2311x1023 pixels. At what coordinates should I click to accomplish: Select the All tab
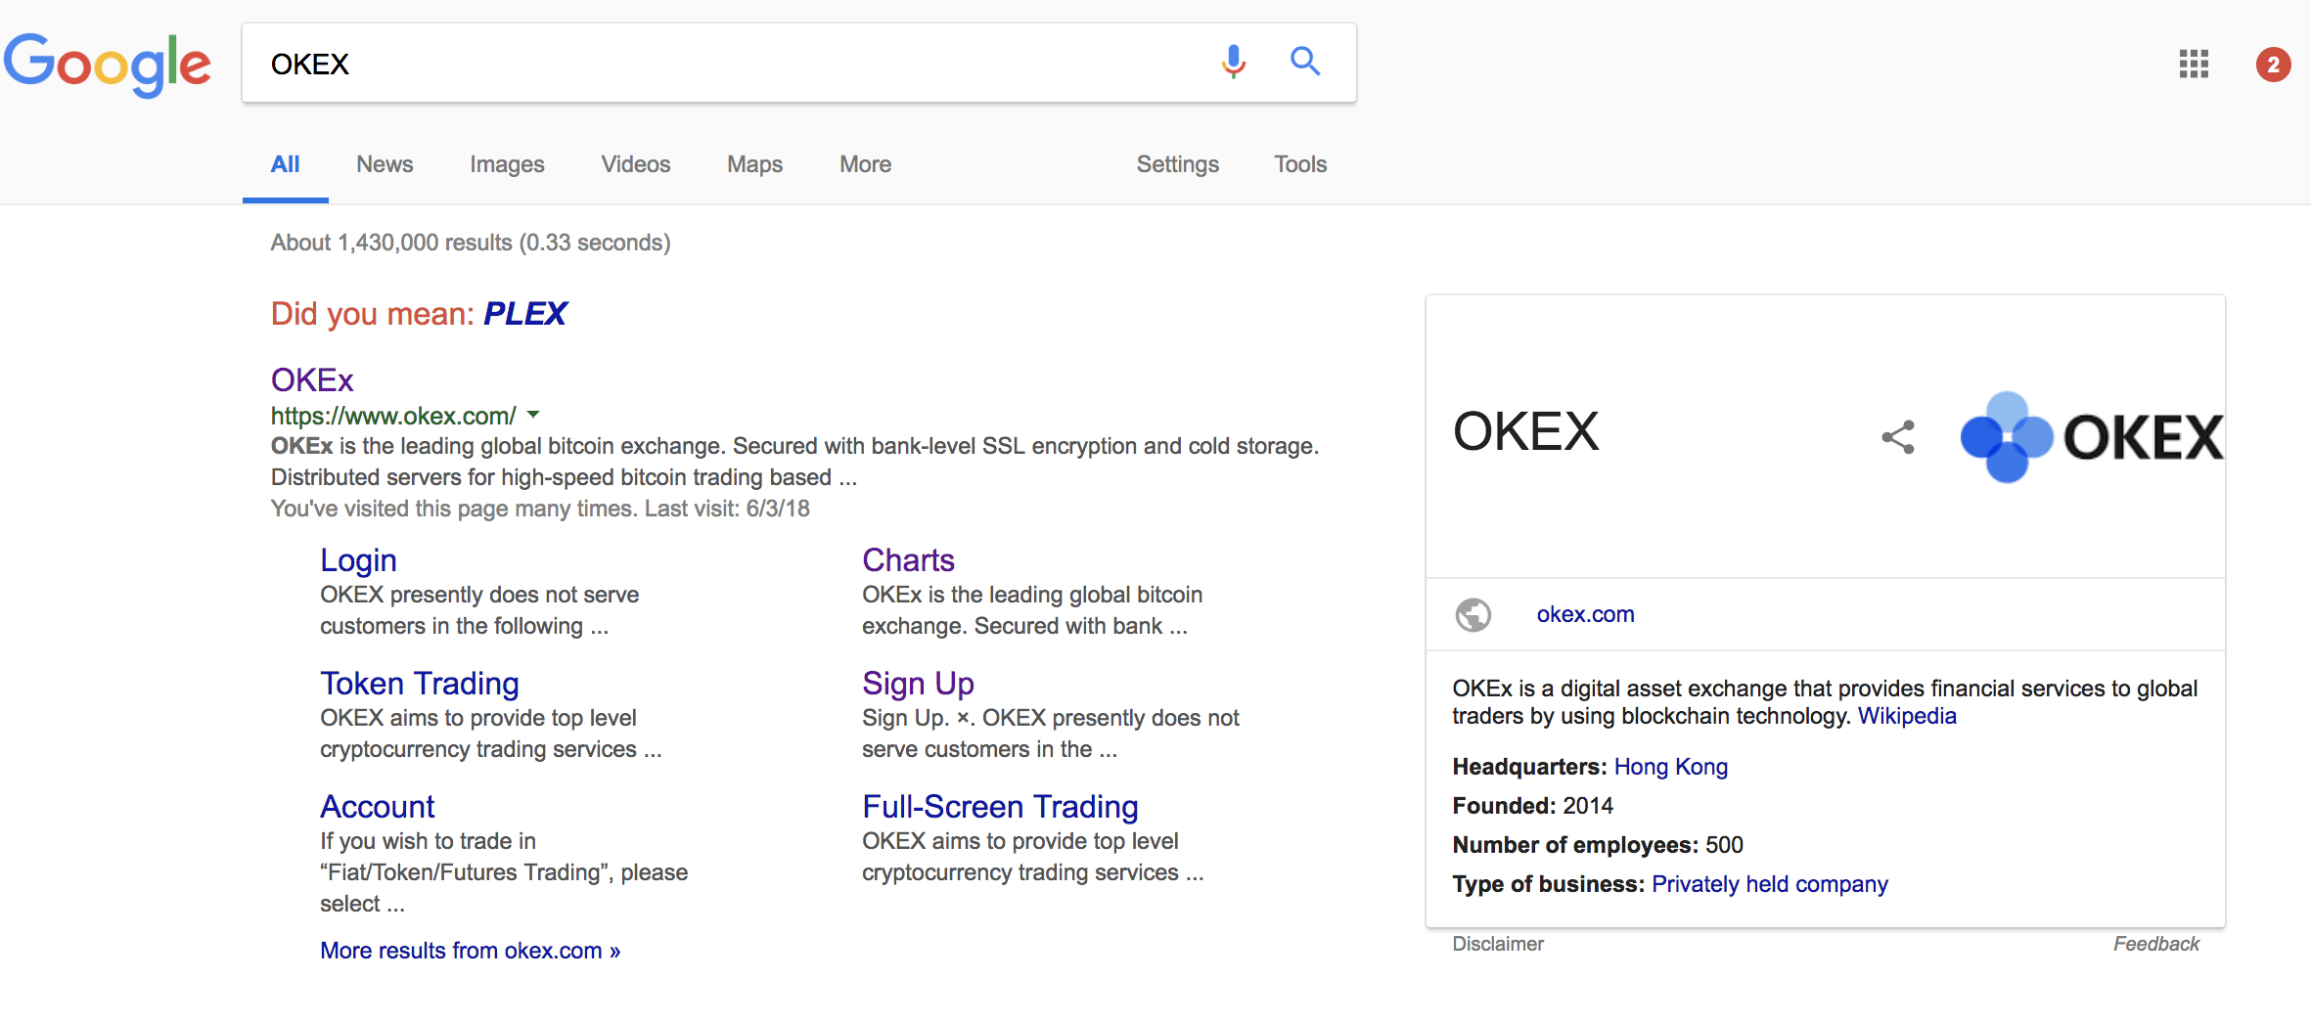285,164
